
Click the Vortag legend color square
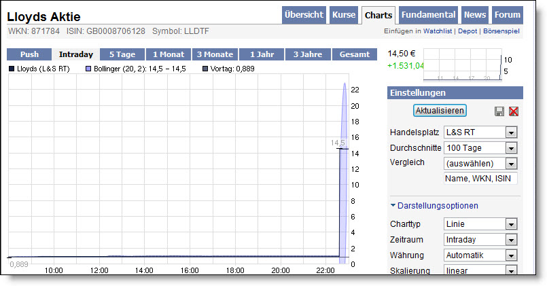click(205, 69)
